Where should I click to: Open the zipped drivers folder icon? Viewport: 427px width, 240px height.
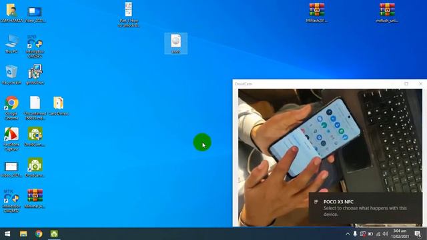[x=59, y=105]
